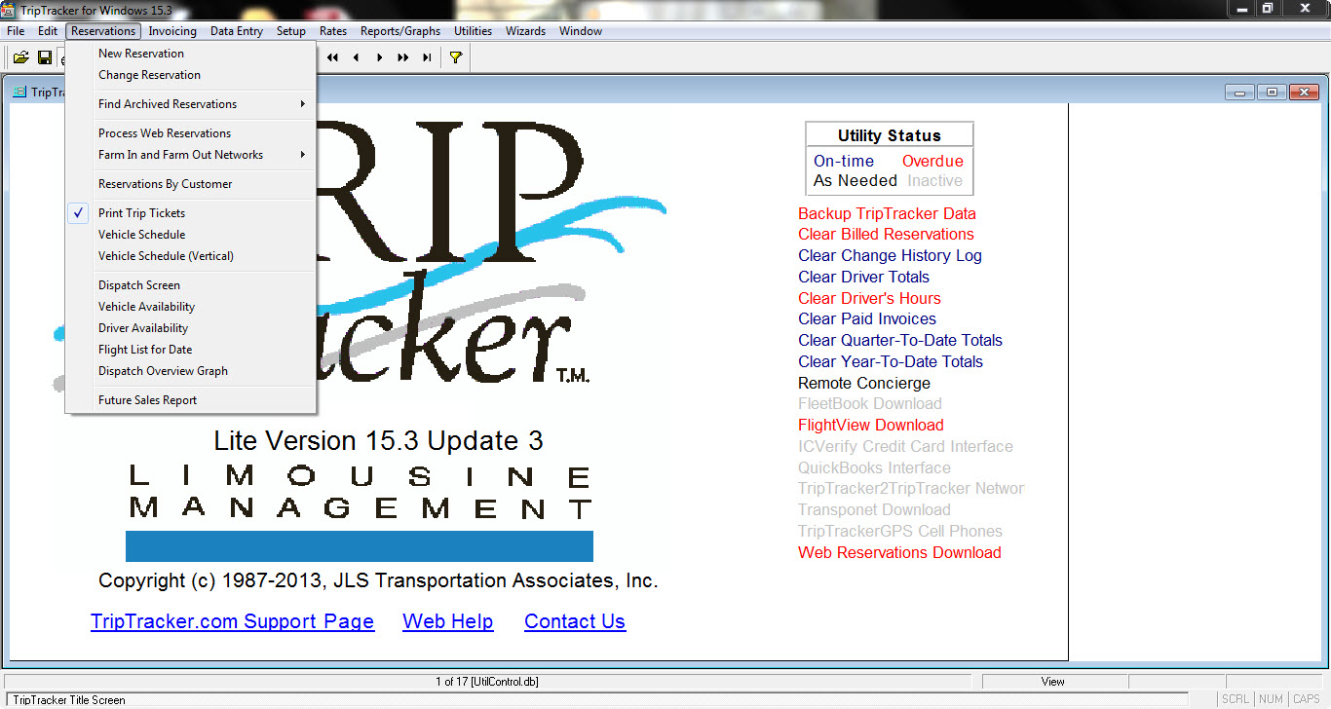Screen dimensions: 1331x709
Task: Open Vehicle Schedule menu entry
Action: 191,235
